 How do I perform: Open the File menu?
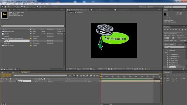coord(2,4)
